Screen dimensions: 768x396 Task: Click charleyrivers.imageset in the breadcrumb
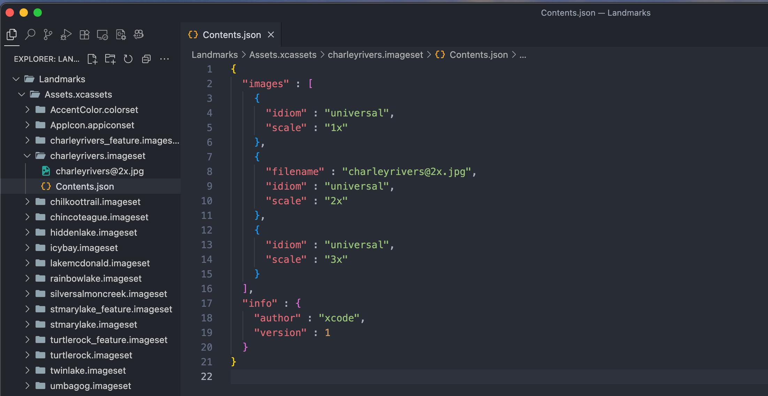click(x=375, y=55)
